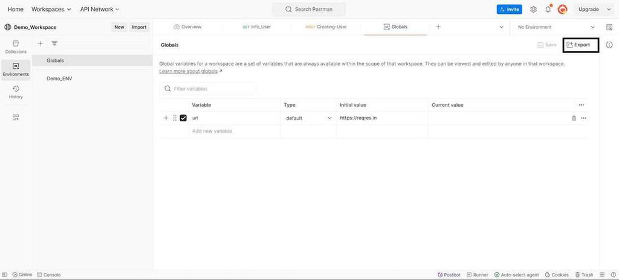The height and width of the screenshot is (280, 619).
Task: Open the Environments sidebar panel
Action: (16, 70)
